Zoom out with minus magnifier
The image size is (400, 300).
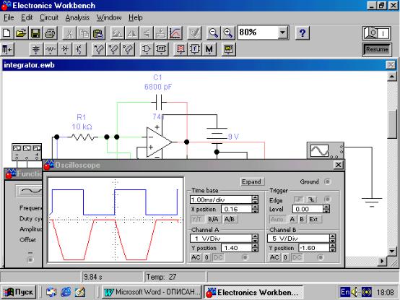214,33
